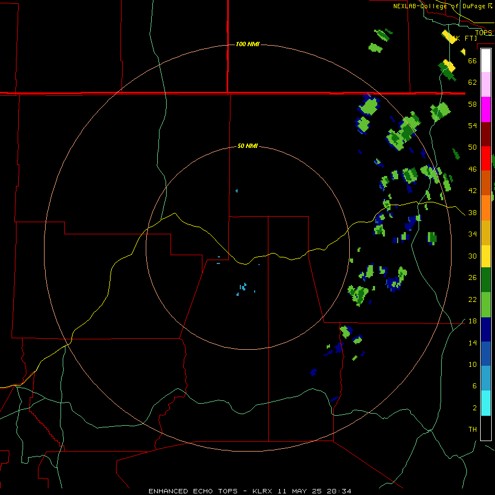This screenshot has height=495, width=495.
Task: Click the KLRX station identifier in the caption
Action: pos(263,491)
